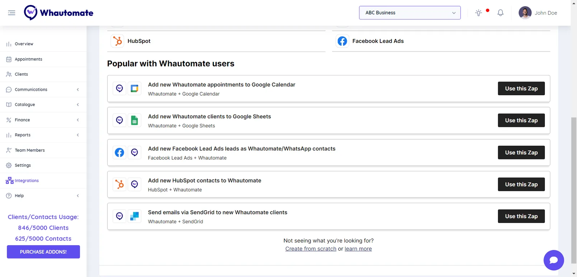Use the SendGrid emails Zap
577x277 pixels.
point(521,216)
